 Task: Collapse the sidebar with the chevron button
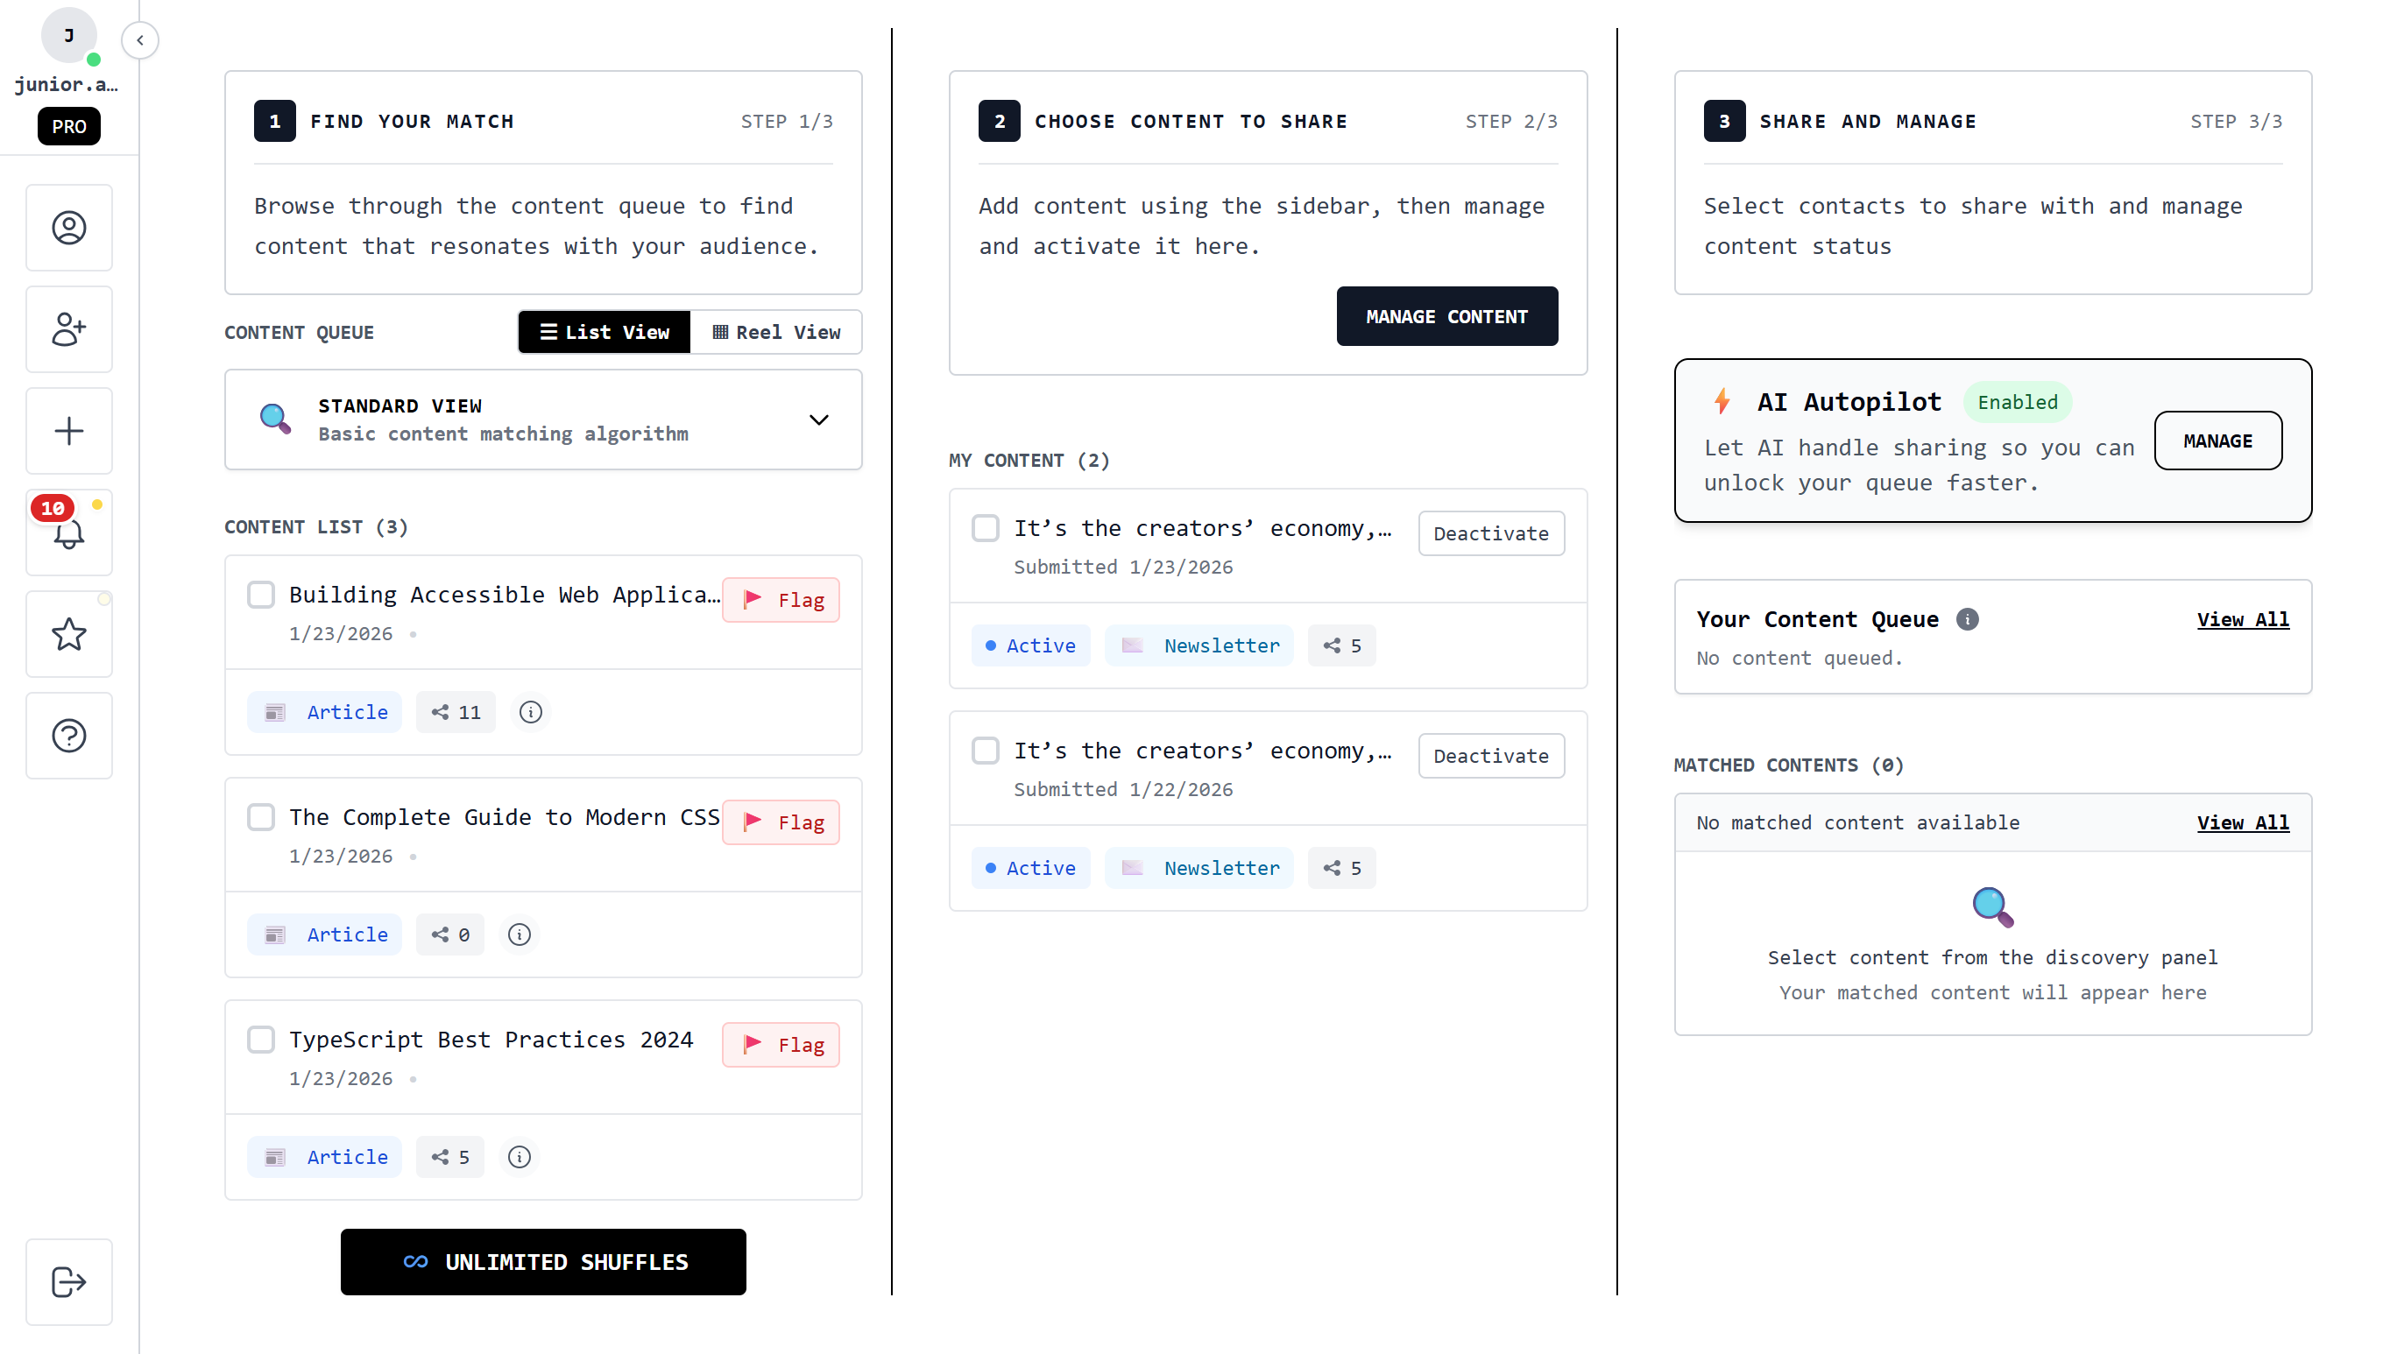[139, 40]
